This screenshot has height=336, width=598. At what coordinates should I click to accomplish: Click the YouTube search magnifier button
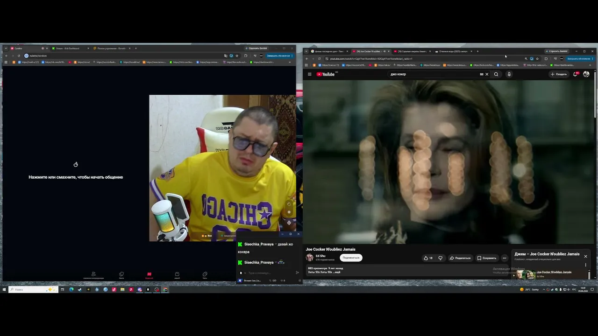pos(496,74)
